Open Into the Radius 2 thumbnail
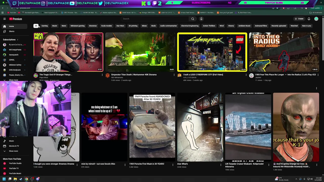Viewport: 324px width, 182px height. coord(284,52)
